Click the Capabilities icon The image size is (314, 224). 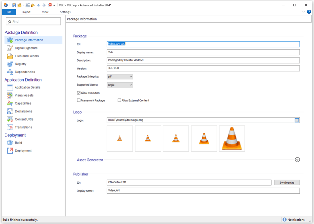click(10, 103)
